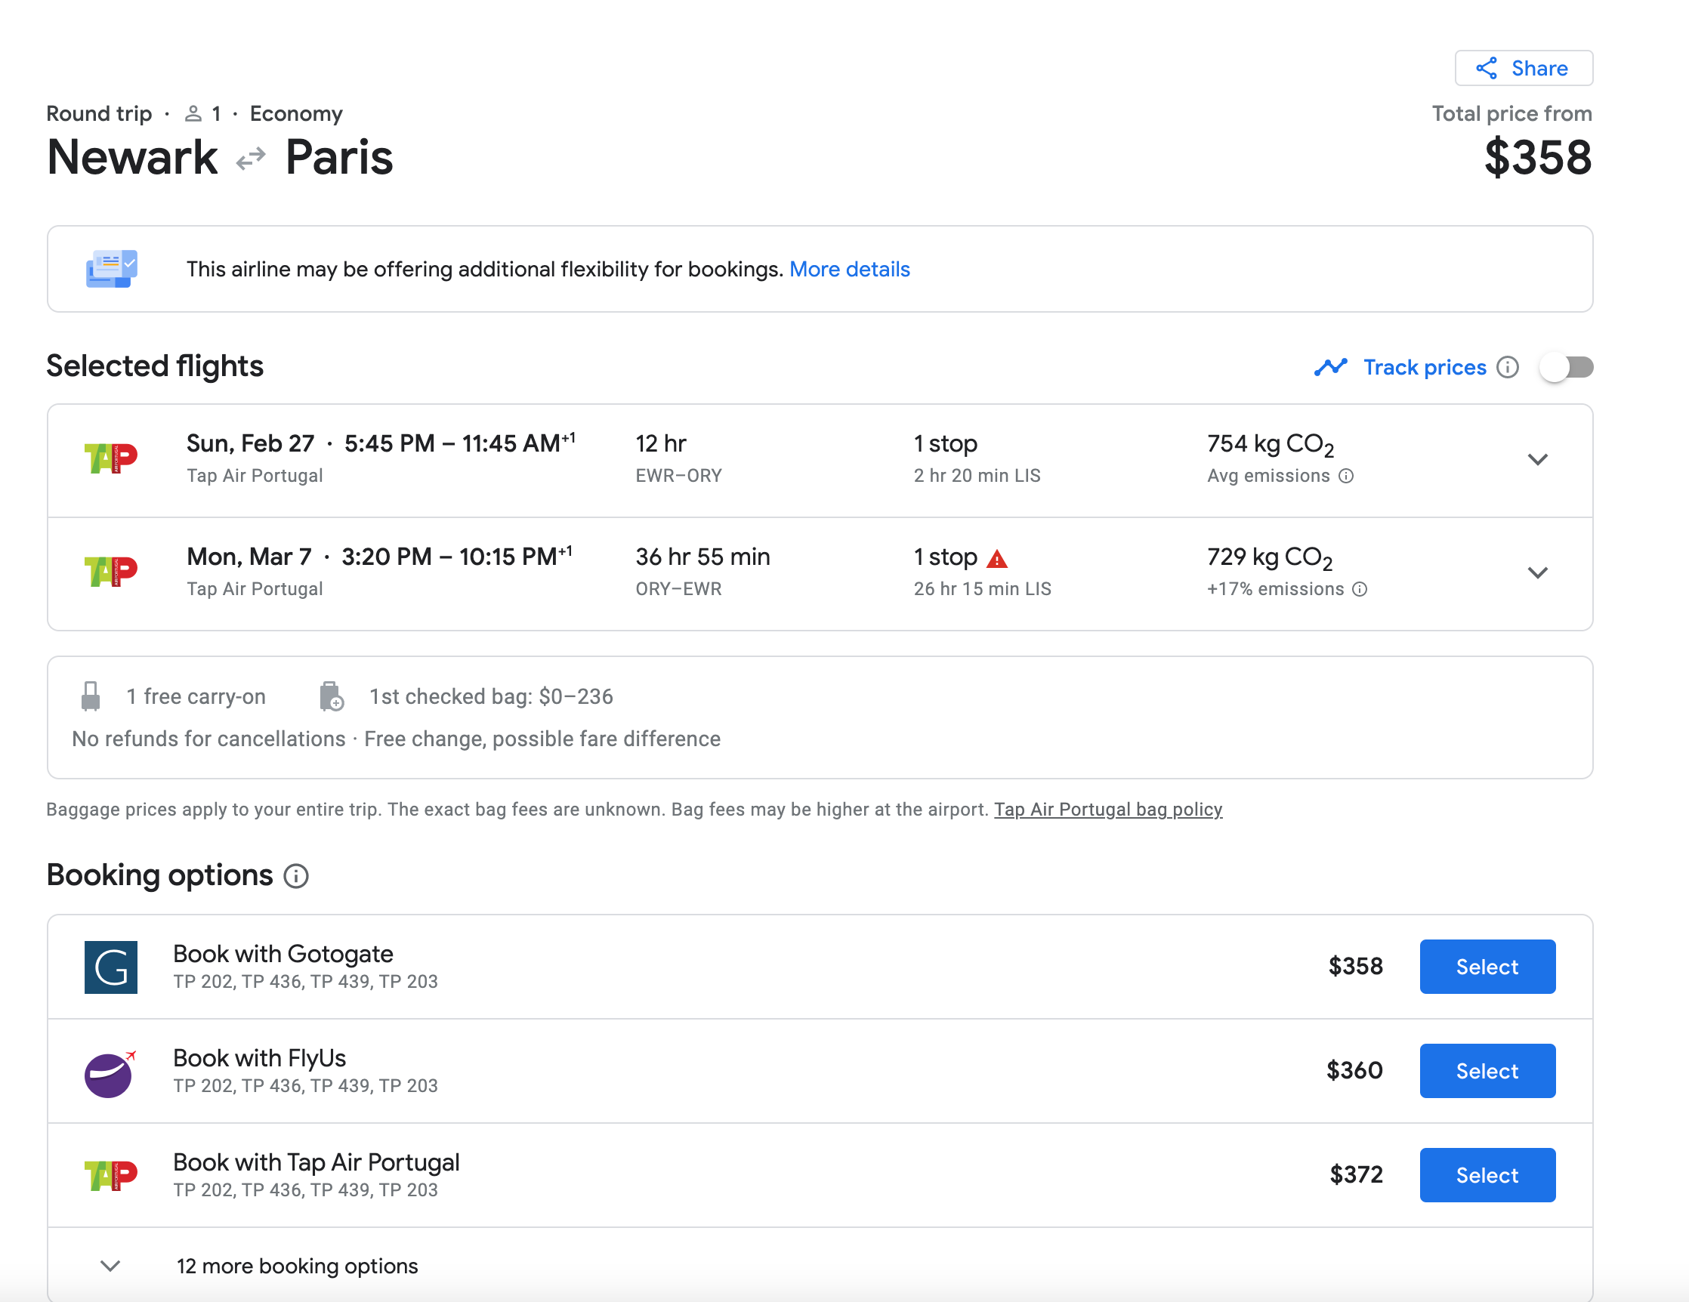The image size is (1689, 1302).
Task: Enable the Track prices toggle
Action: tap(1566, 367)
